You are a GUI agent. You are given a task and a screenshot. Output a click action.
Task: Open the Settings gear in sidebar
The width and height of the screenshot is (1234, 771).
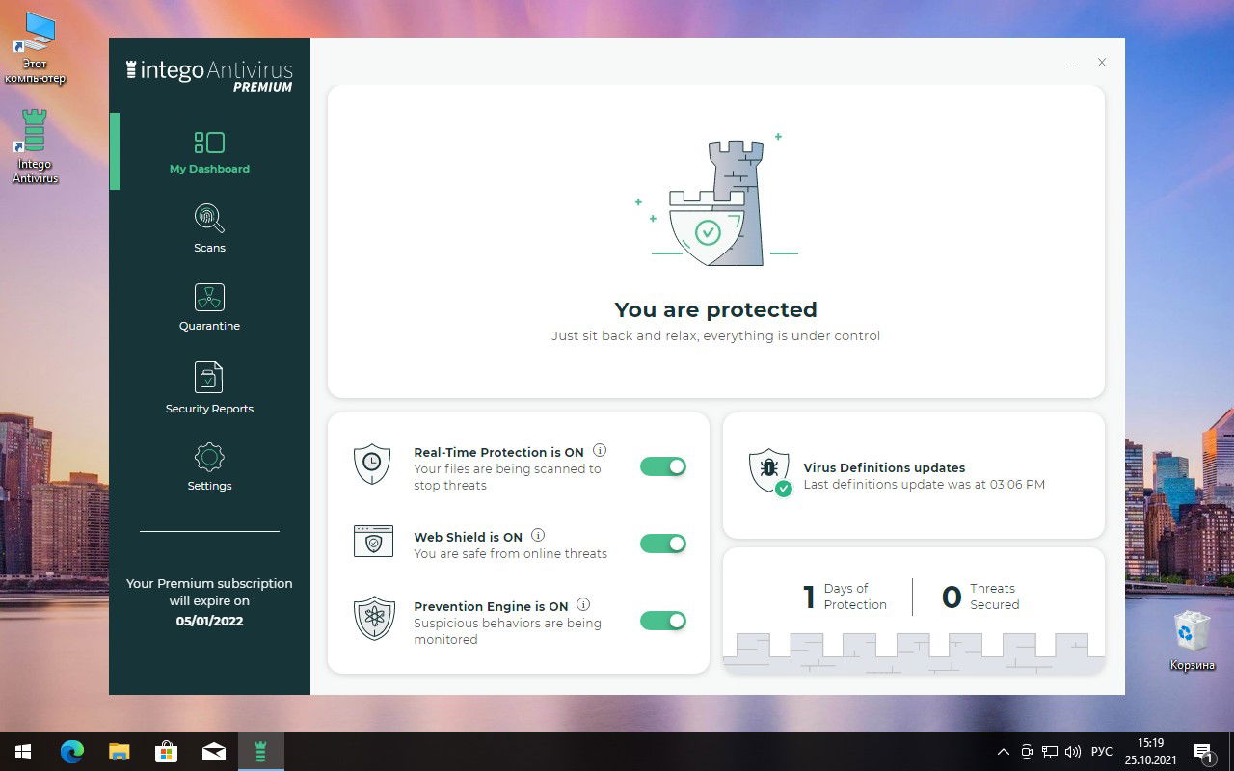tap(209, 465)
